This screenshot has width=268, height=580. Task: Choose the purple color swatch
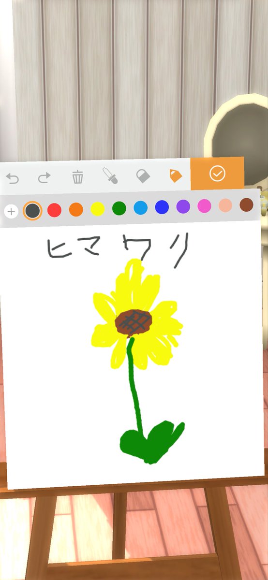pyautogui.click(x=183, y=207)
